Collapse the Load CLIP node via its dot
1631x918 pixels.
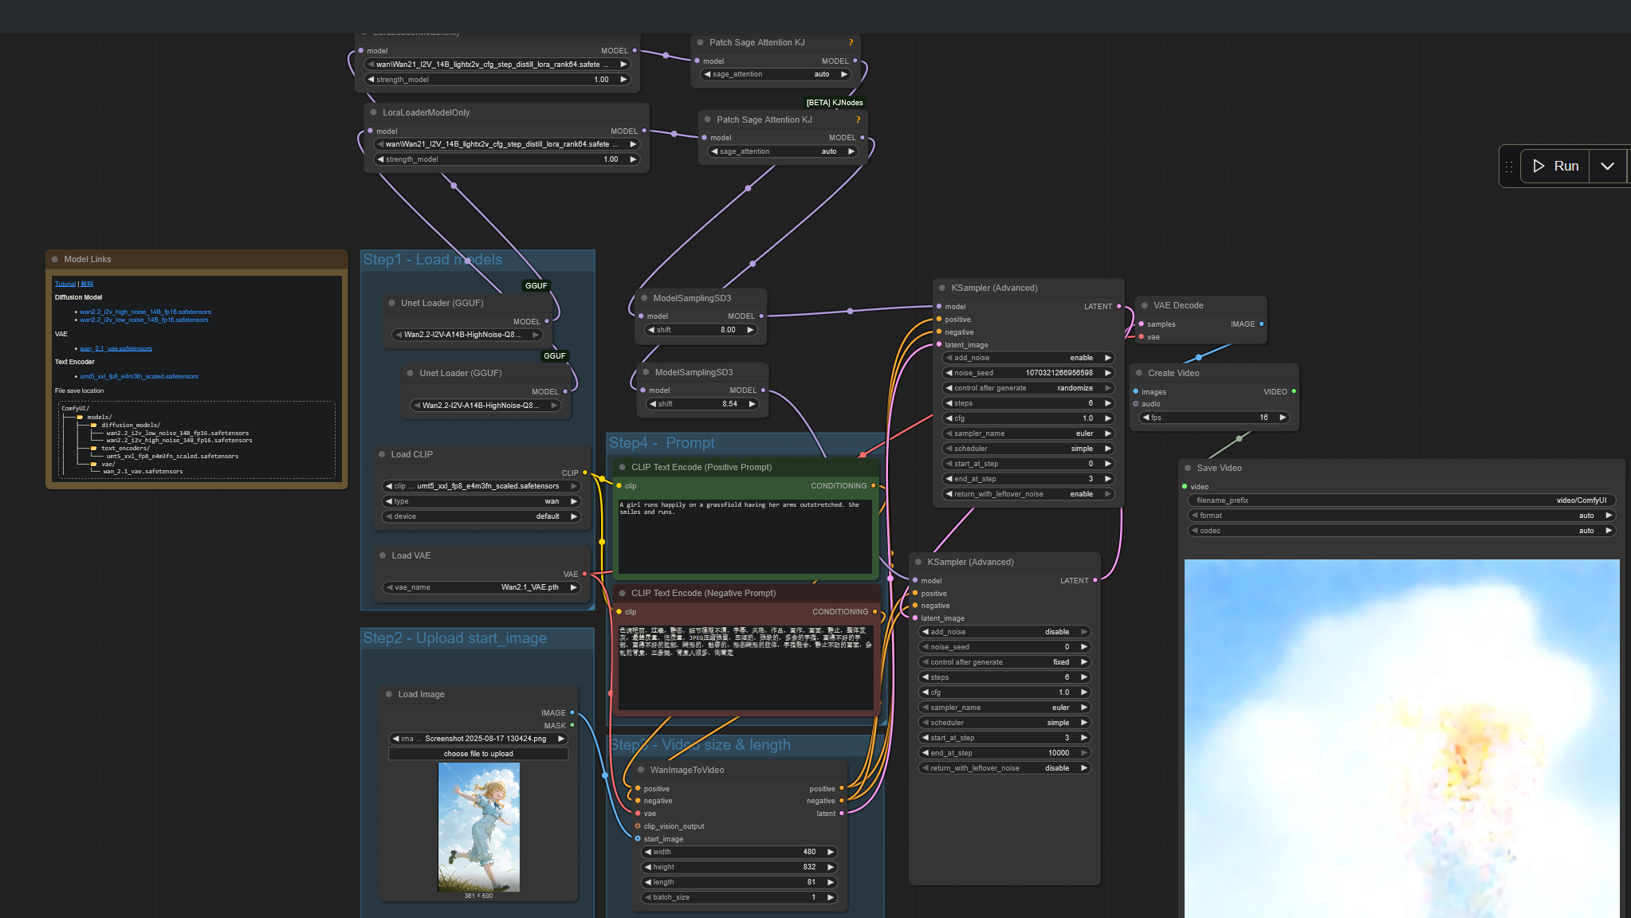click(x=382, y=455)
